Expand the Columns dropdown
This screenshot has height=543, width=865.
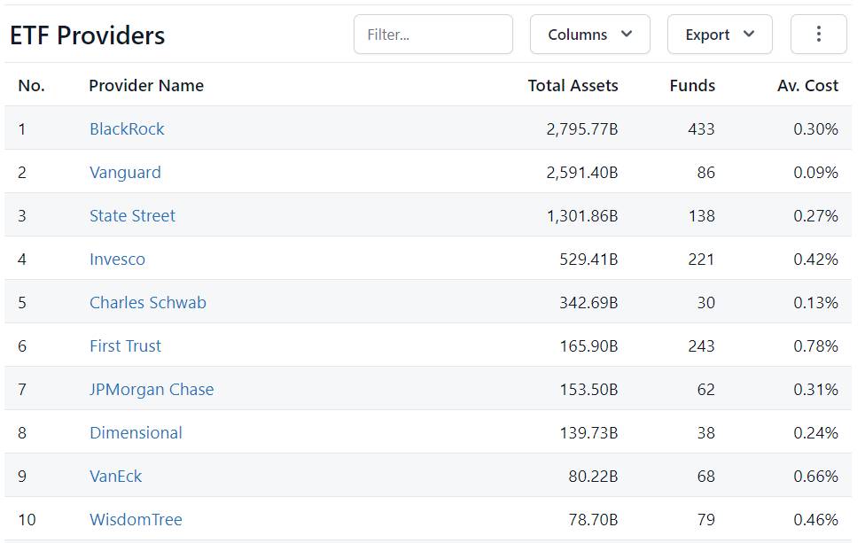coord(589,35)
